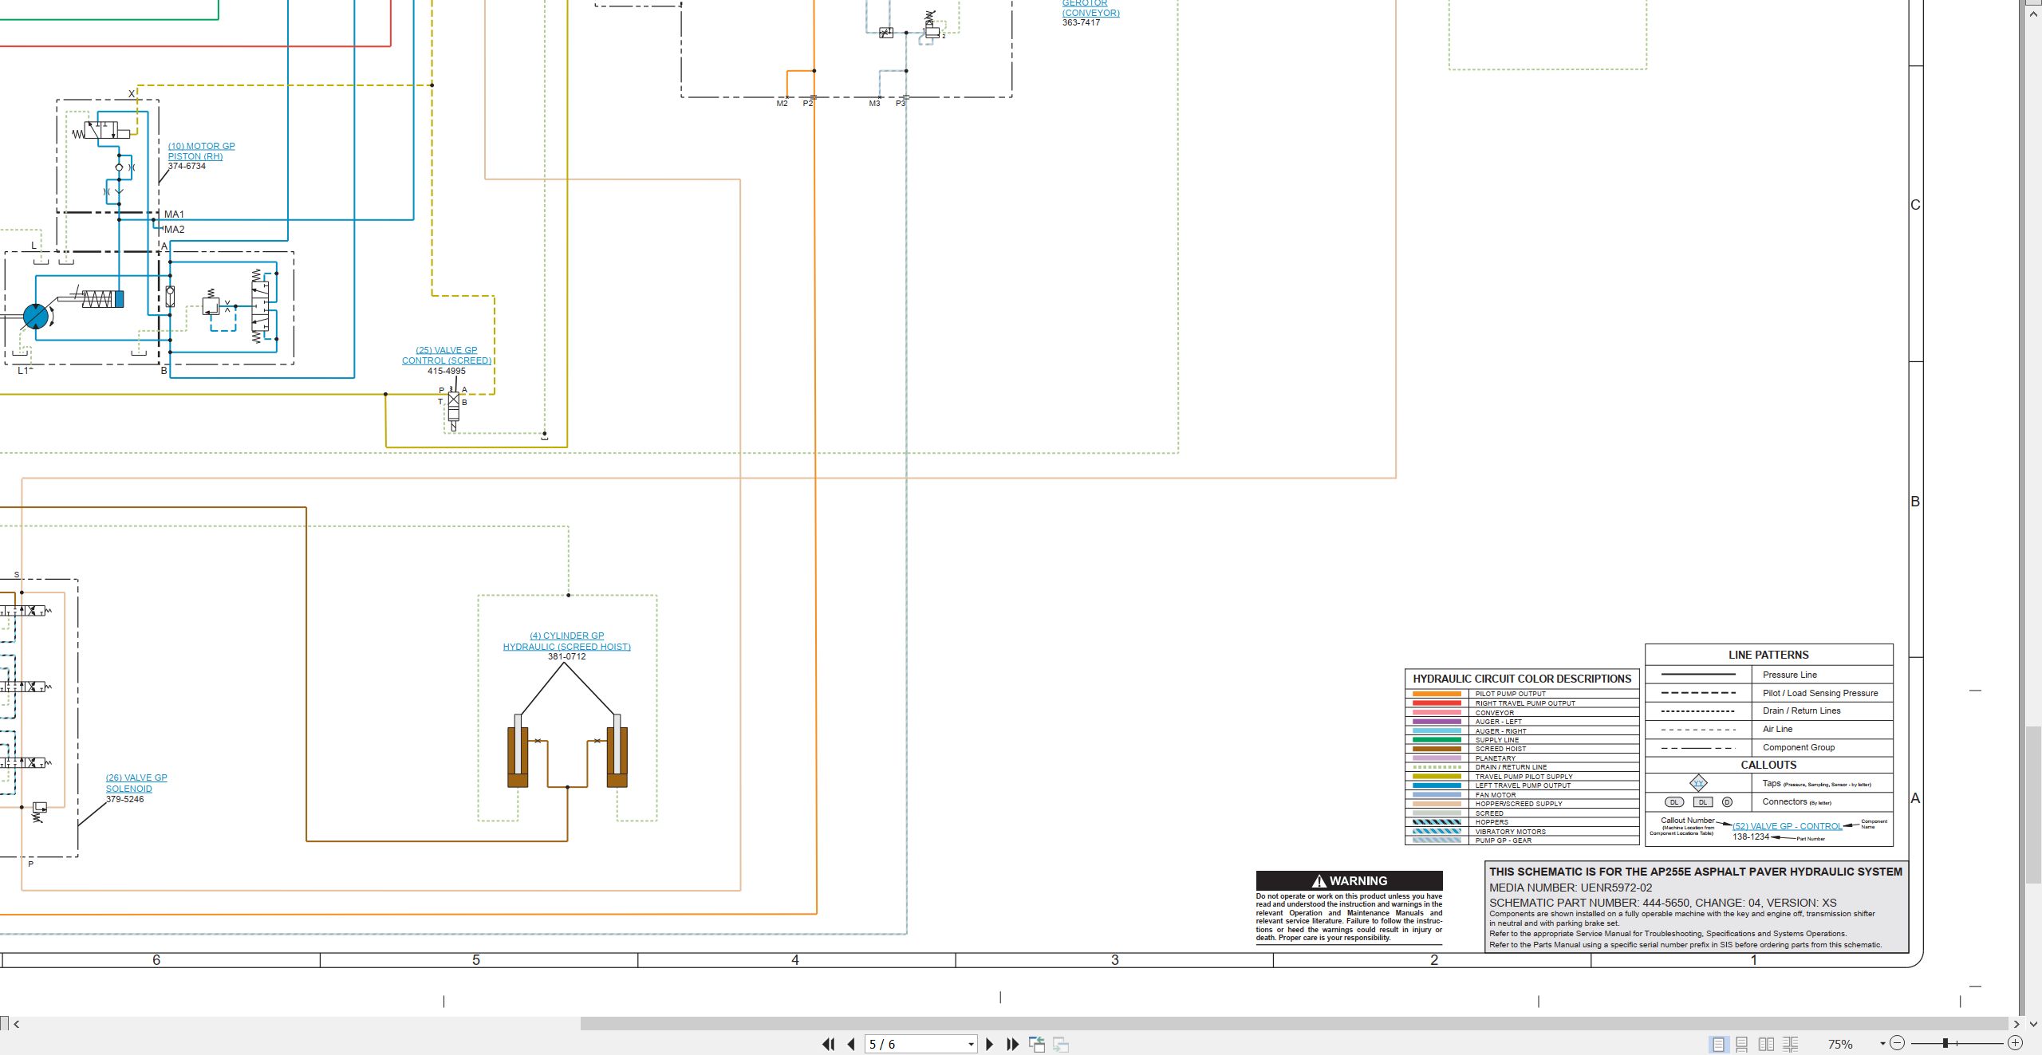This screenshot has width=2042, height=1055.
Task: Click the Drain / Return Lines label
Action: pos(1801,711)
